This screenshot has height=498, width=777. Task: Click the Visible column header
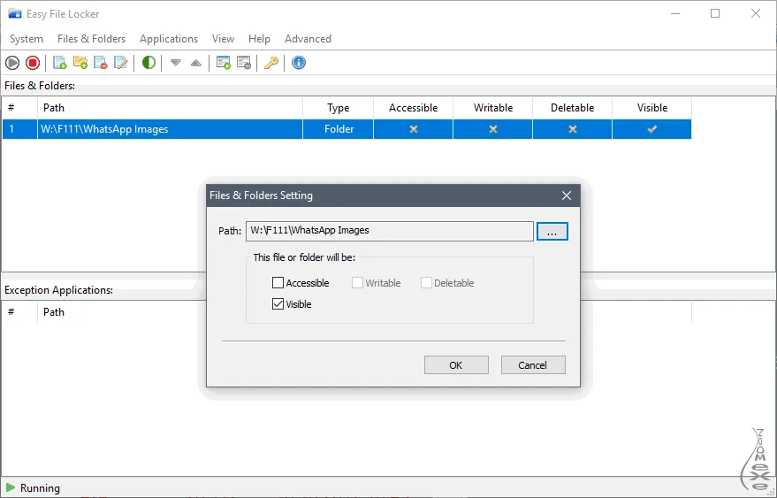[652, 108]
